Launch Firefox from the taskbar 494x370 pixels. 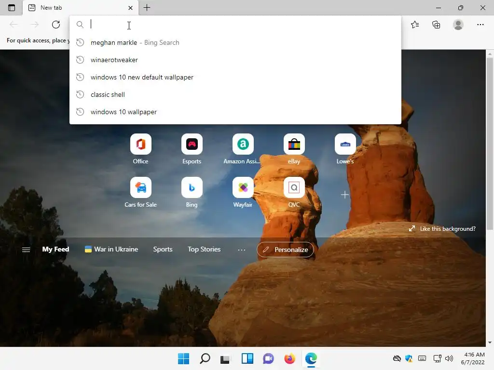289,358
